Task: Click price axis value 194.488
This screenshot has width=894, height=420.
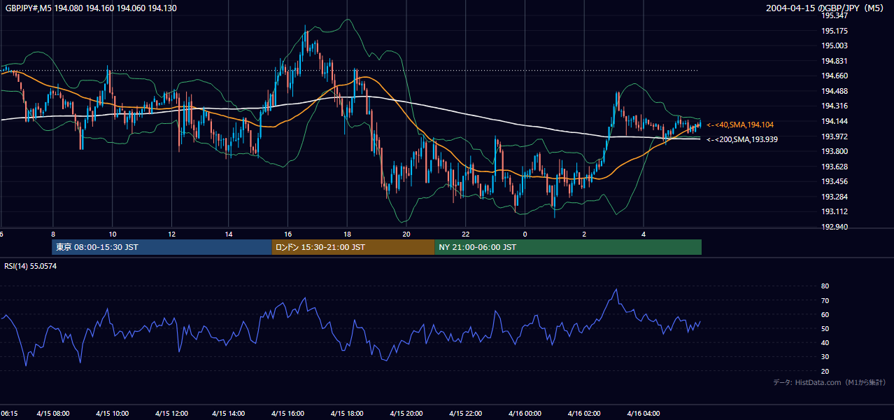Action: coord(835,91)
